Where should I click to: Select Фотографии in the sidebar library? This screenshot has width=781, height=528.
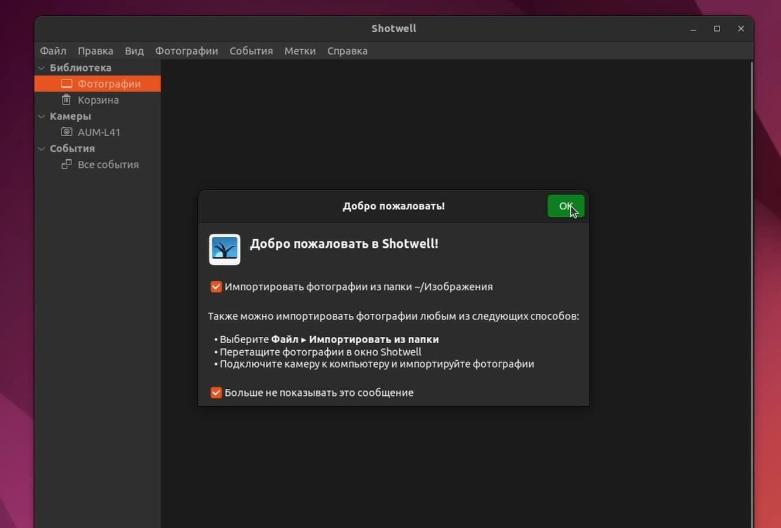97,84
